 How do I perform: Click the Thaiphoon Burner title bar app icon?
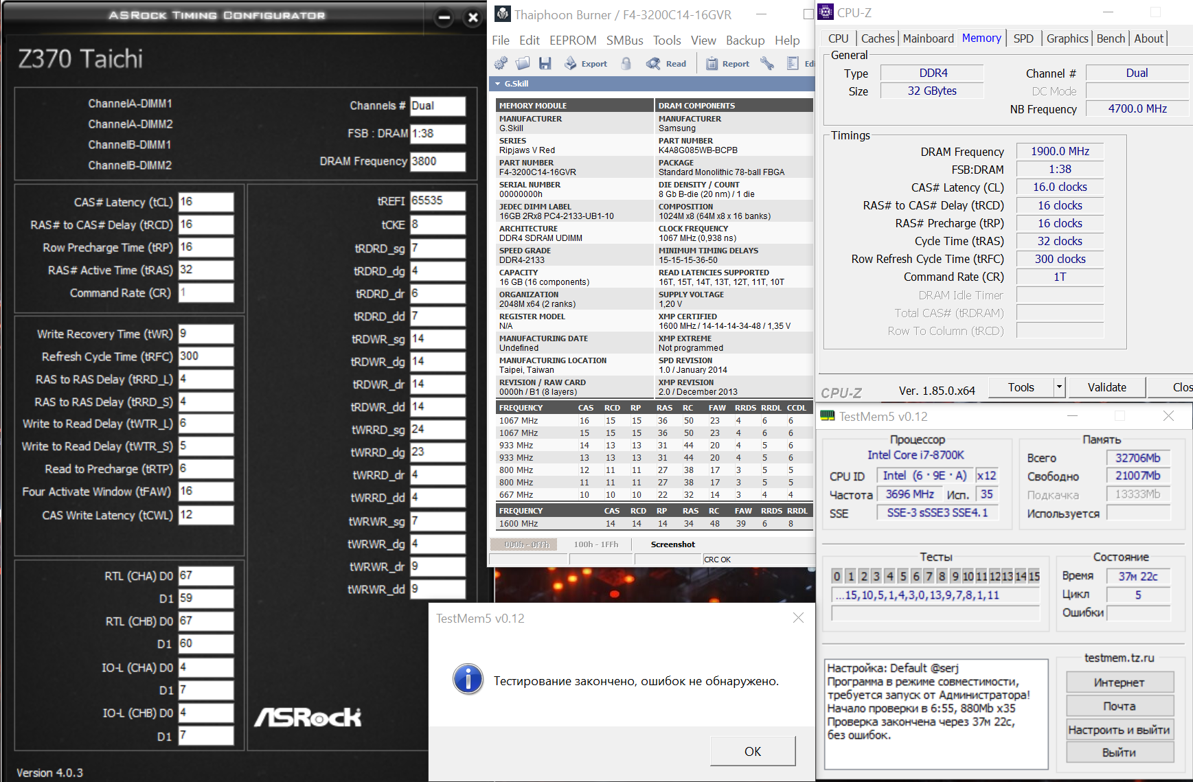coord(503,14)
